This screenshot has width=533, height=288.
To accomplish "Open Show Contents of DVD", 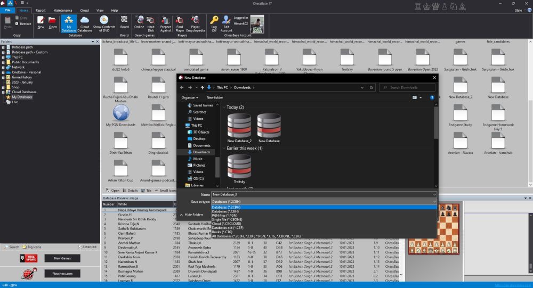I will coord(104,23).
